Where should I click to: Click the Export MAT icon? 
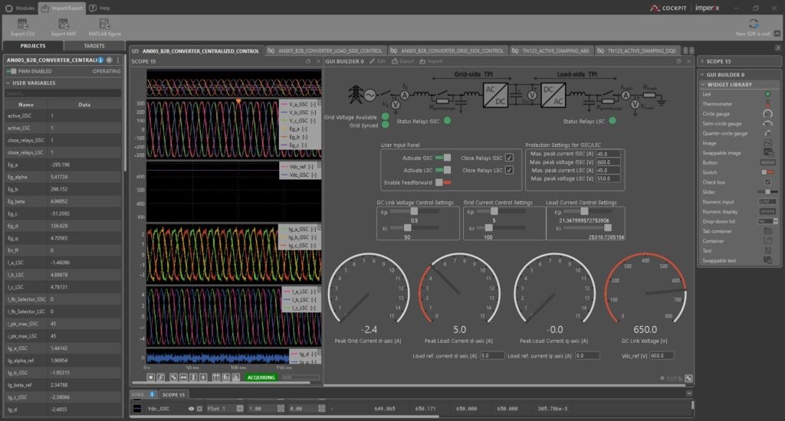point(63,24)
